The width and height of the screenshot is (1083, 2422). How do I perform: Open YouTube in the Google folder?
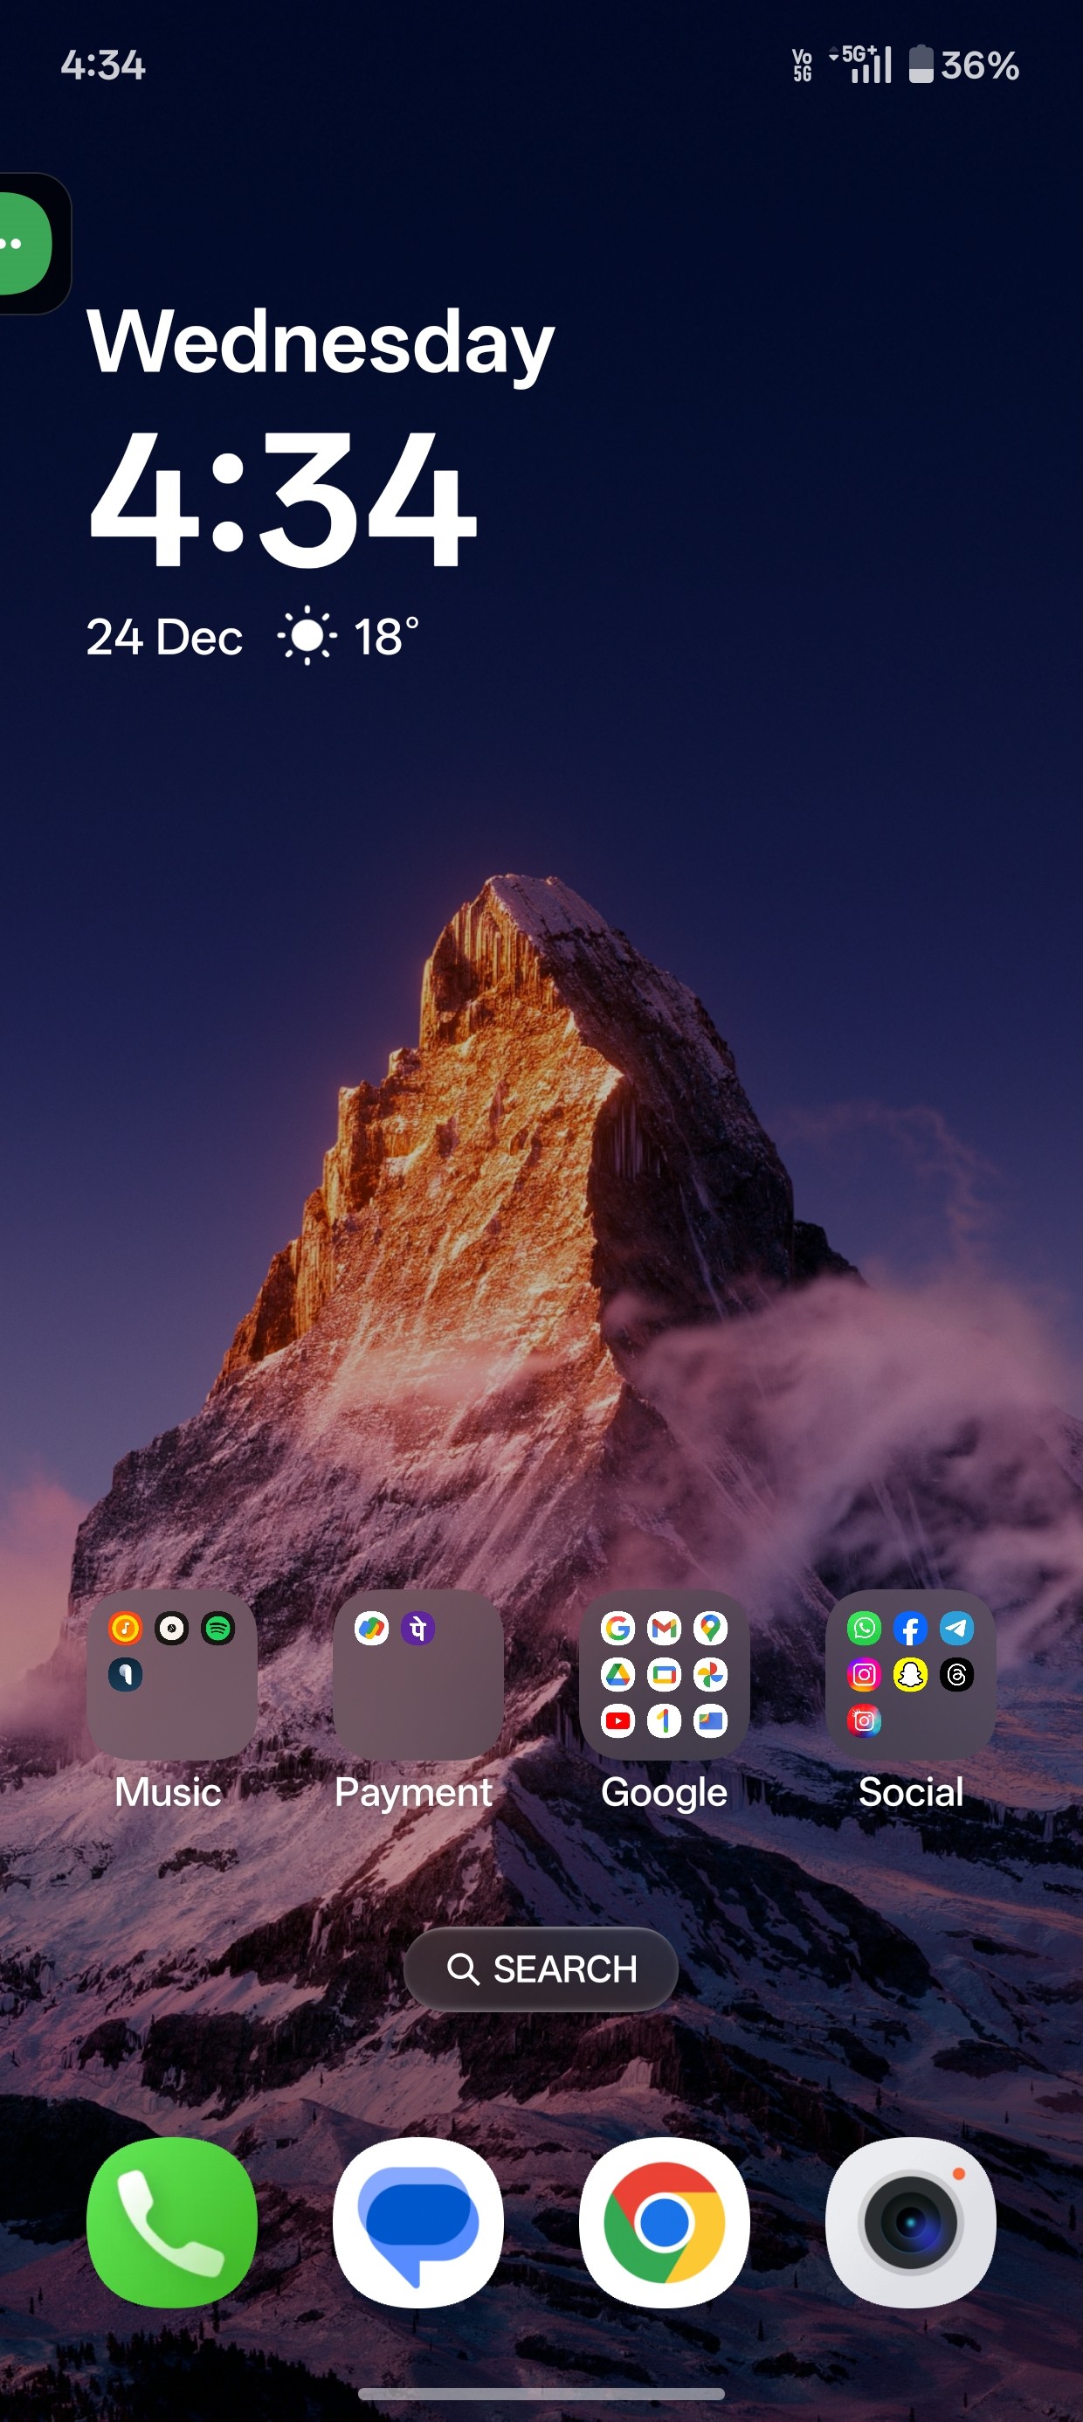coord(617,1720)
